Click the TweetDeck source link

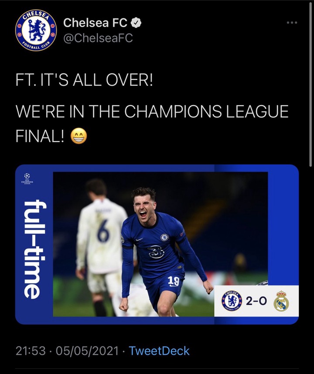click(x=159, y=351)
